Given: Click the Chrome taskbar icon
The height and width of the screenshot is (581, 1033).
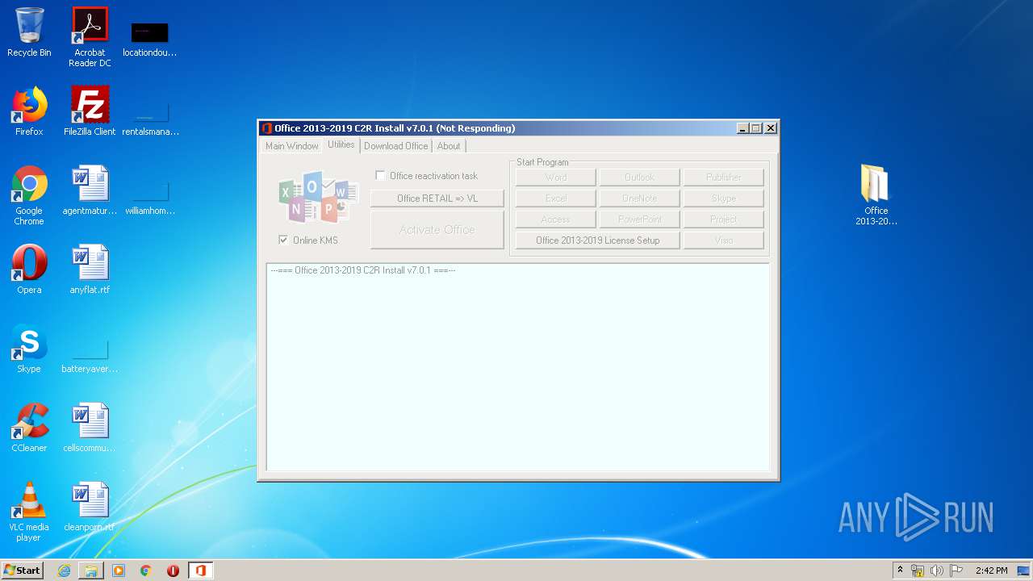Looking at the screenshot, I should point(146,571).
